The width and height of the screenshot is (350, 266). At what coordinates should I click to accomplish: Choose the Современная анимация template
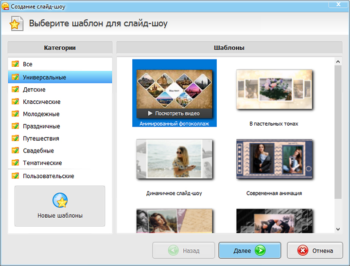pos(274,159)
